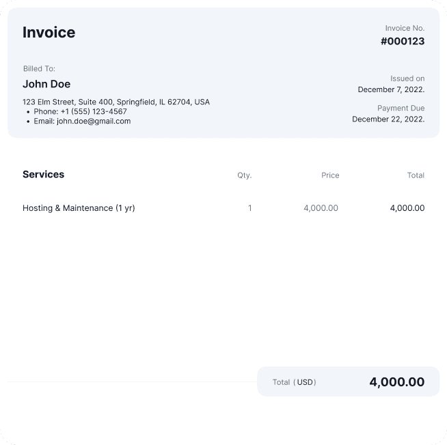447x445 pixels.
Task: Click the Invoice No. label
Action: point(405,28)
